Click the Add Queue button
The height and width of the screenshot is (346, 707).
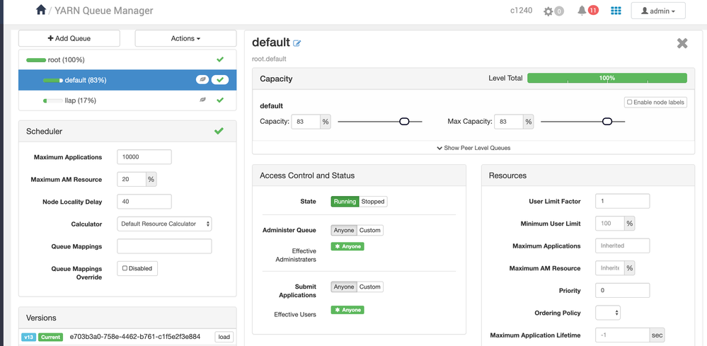point(69,38)
